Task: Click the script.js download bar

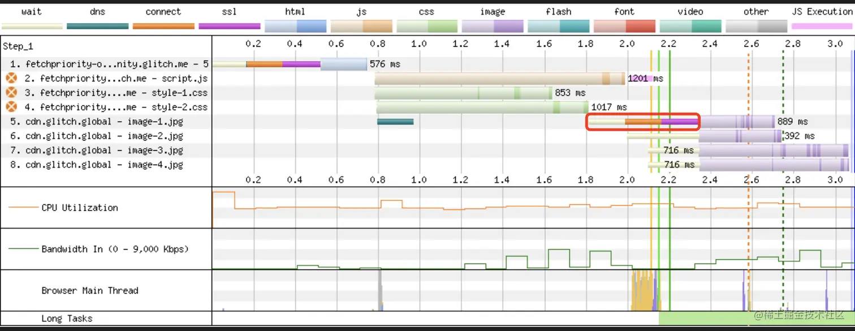Action: click(500, 78)
